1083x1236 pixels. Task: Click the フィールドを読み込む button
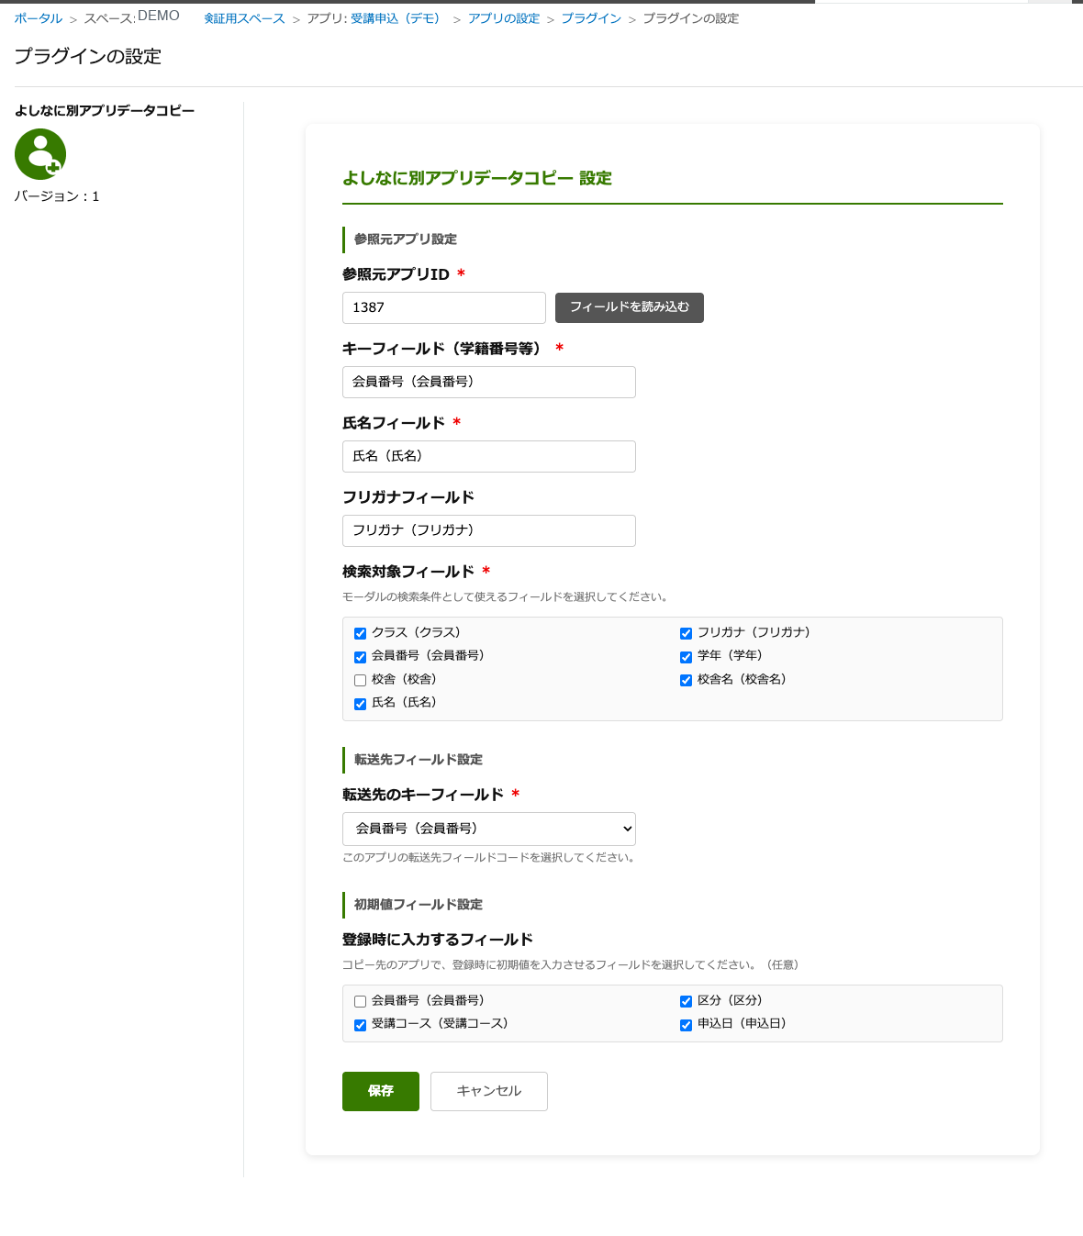pos(630,307)
